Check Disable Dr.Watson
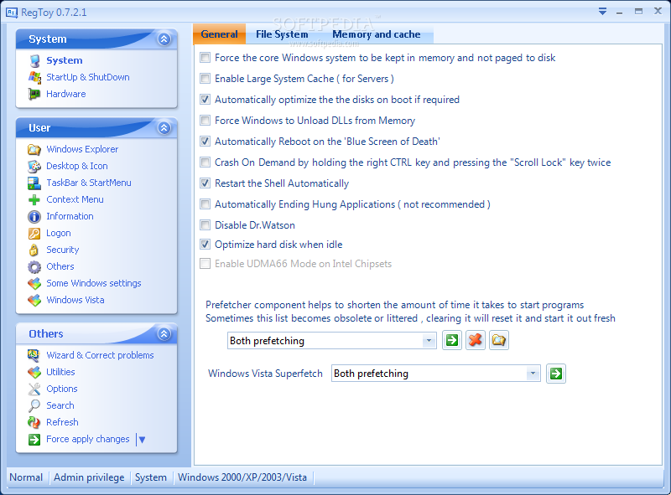Image resolution: width=671 pixels, height=495 pixels. [205, 224]
